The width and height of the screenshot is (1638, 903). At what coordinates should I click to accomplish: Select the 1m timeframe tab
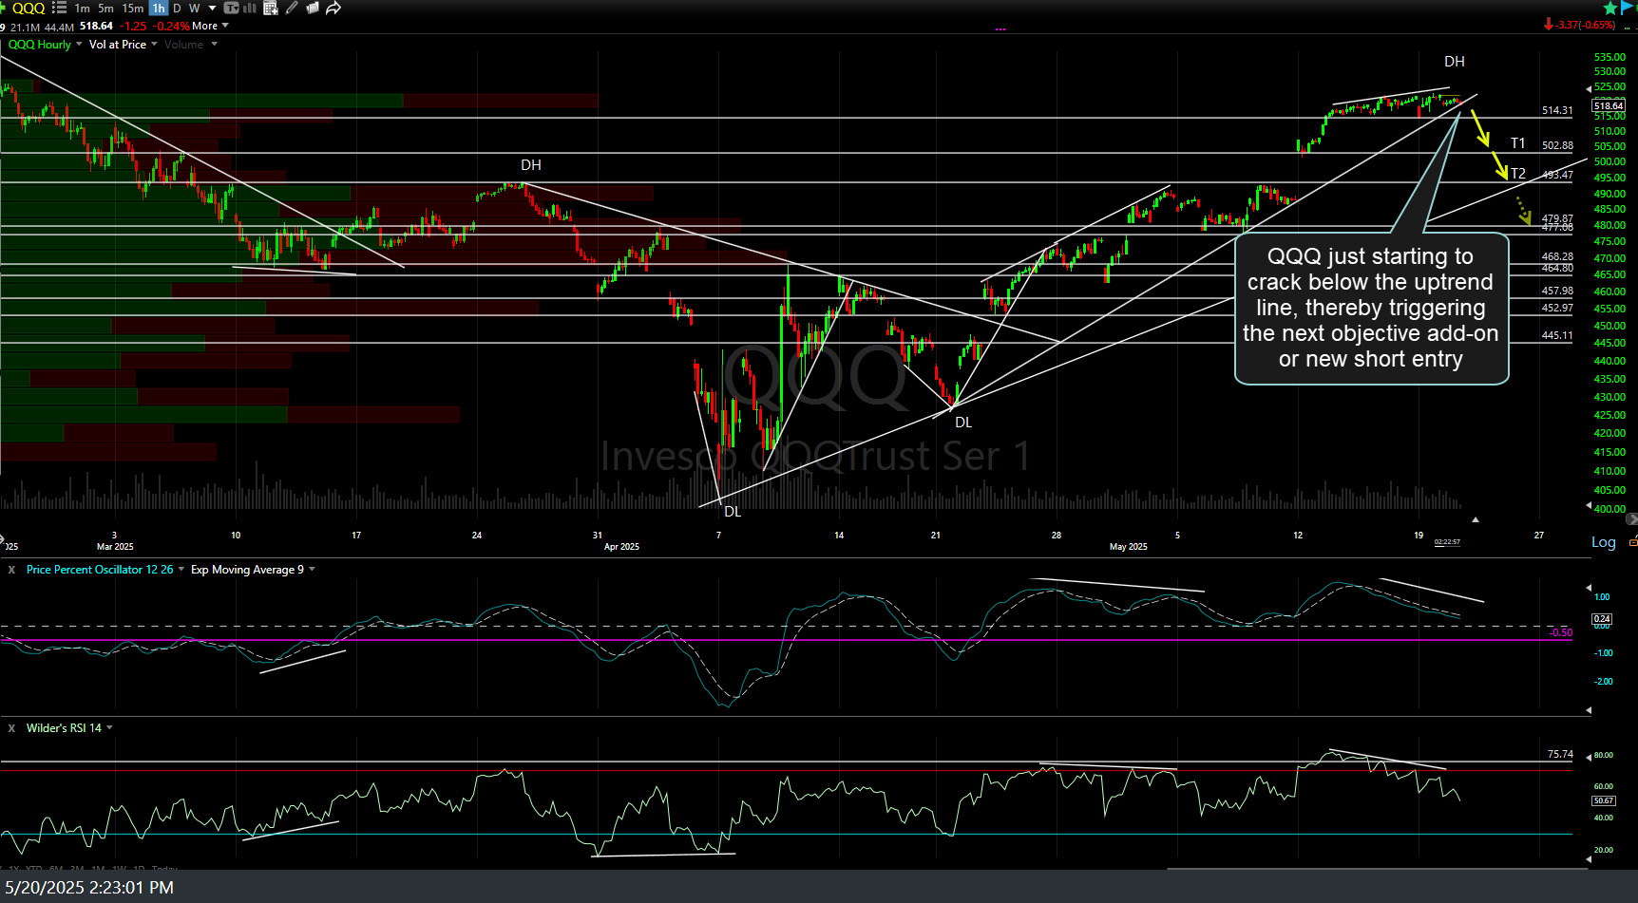point(82,8)
